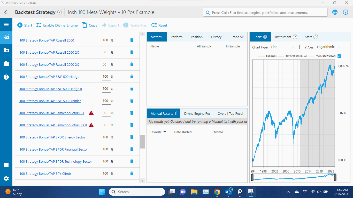Switch to the Metrics tab
This screenshot has height=198, width=353.
pos(156,37)
